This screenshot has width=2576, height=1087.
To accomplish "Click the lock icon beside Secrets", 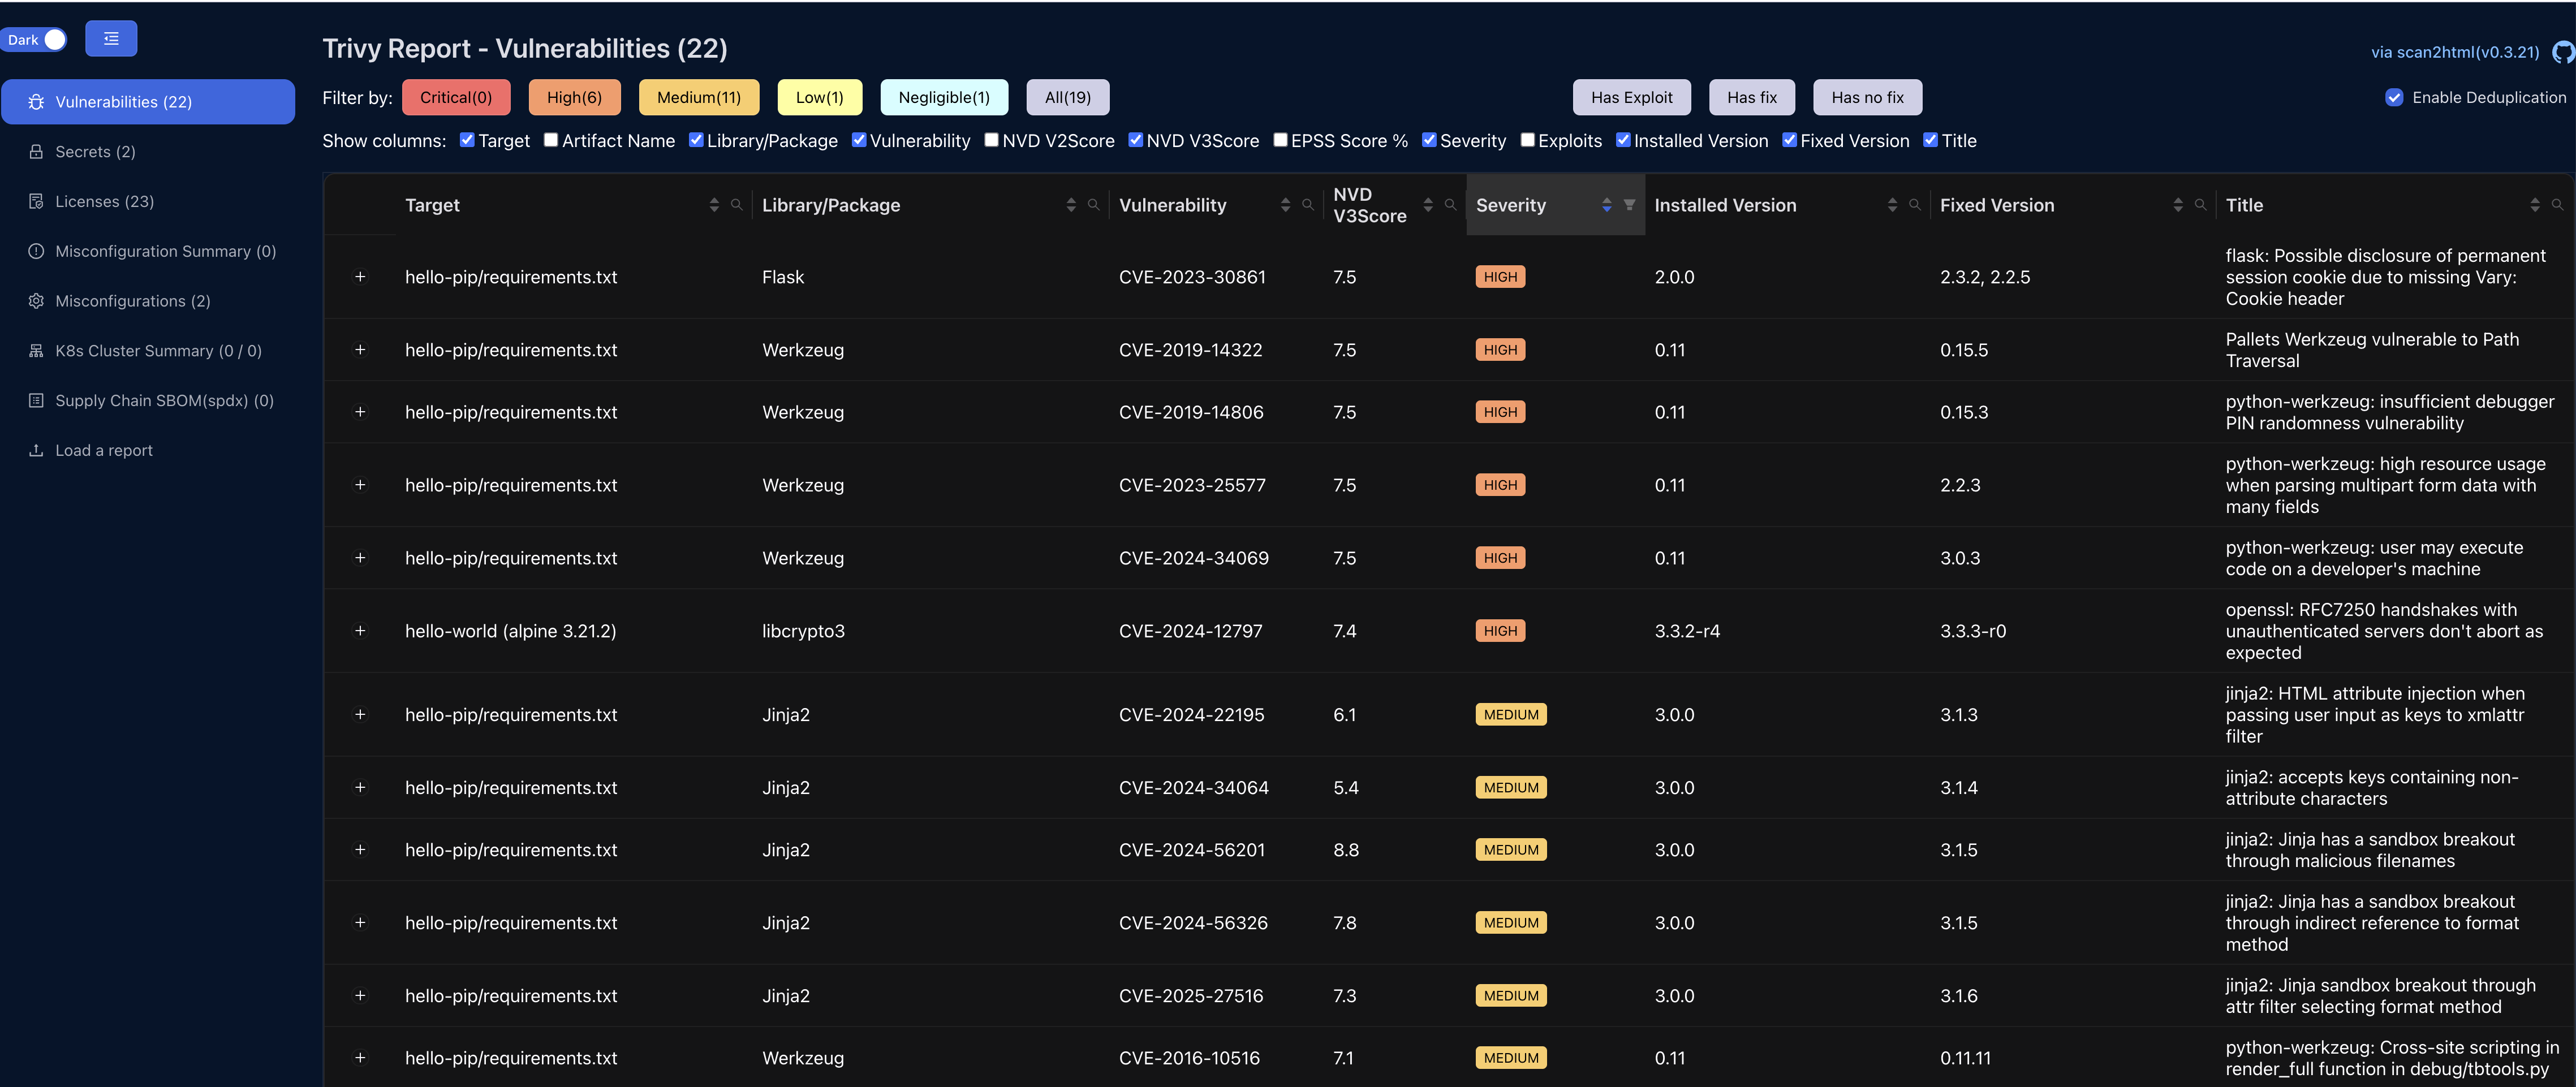I will (x=36, y=152).
